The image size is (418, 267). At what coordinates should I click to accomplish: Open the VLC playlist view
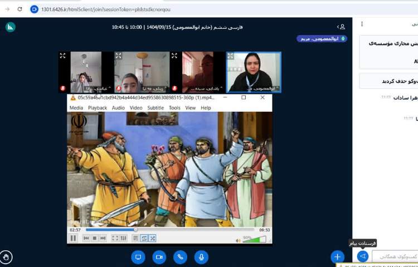pos(135,238)
